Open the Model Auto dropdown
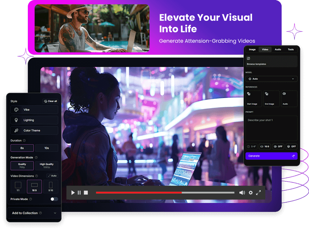309x230 pixels. point(271,79)
